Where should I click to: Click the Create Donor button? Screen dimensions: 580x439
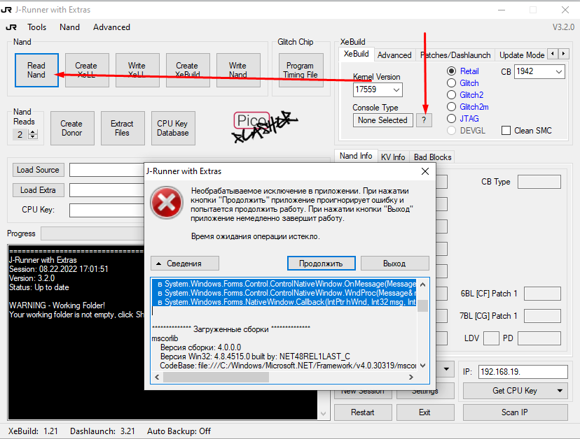click(72, 128)
